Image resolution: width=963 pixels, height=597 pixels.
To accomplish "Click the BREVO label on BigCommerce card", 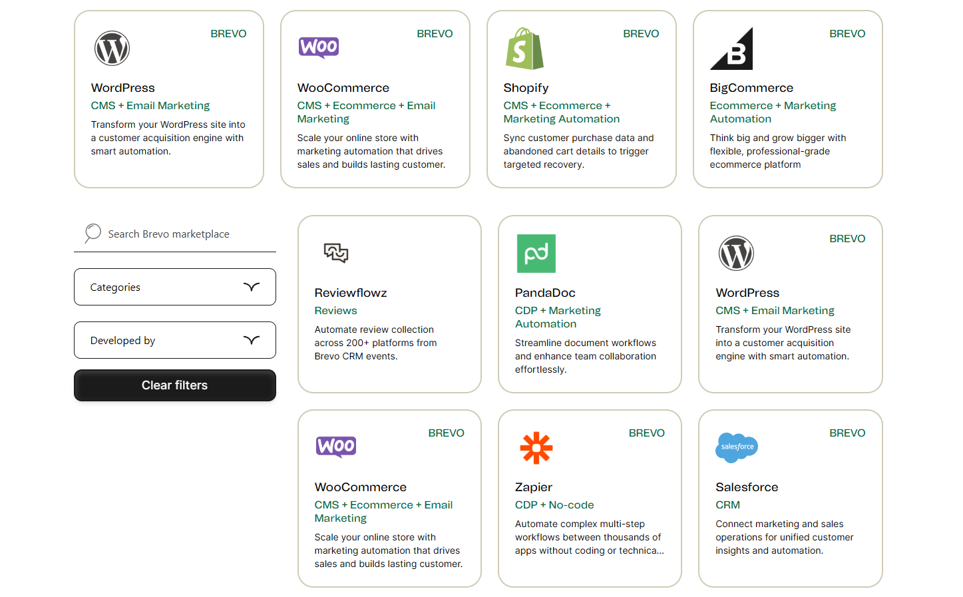I will coord(847,34).
